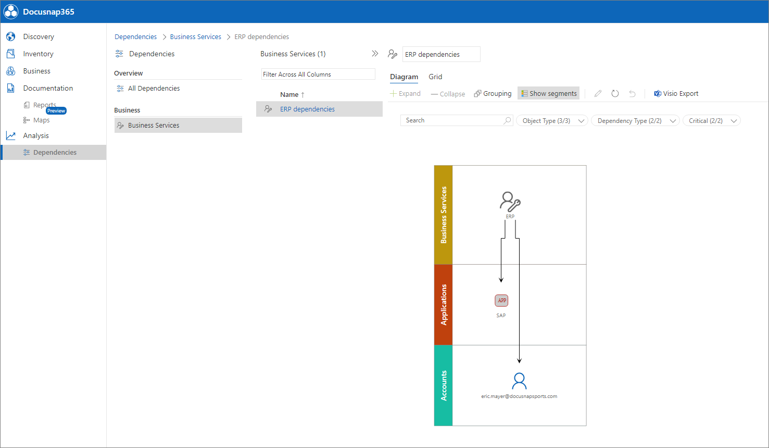Screen dimensions: 769x448
Task: Click the Grouping toolbar button
Action: pos(493,93)
